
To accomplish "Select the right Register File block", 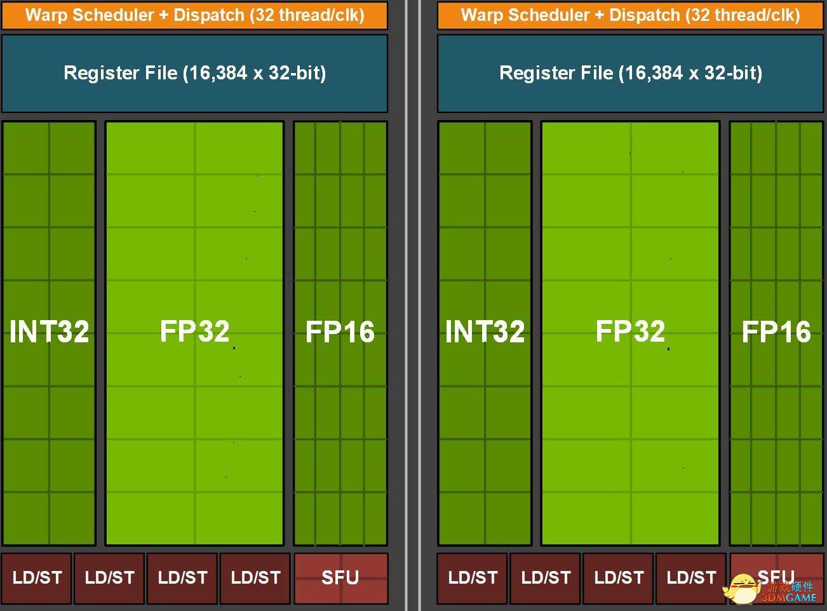I will [x=630, y=74].
